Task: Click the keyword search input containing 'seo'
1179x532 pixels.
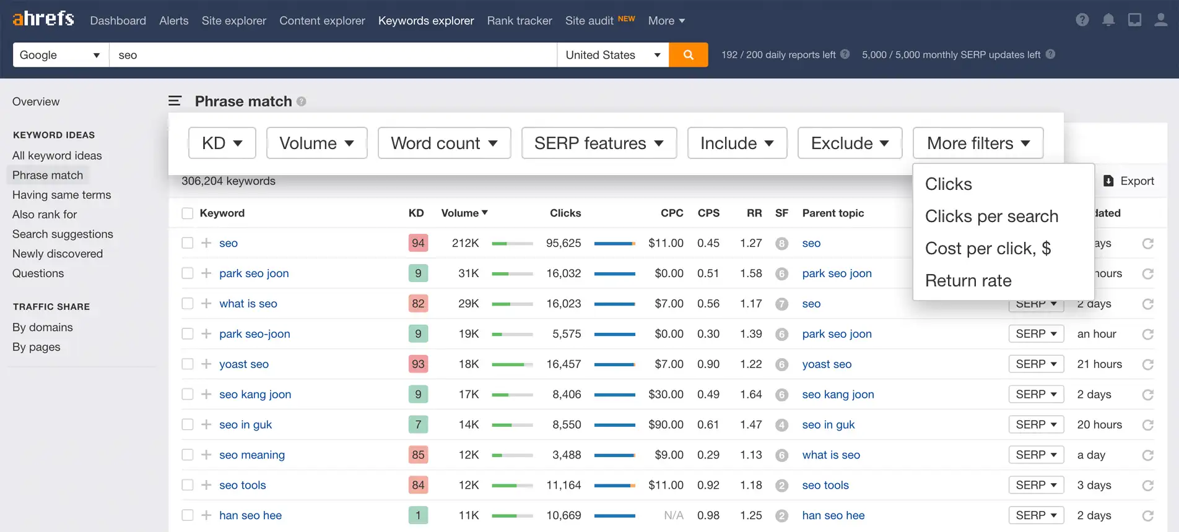Action: point(333,55)
